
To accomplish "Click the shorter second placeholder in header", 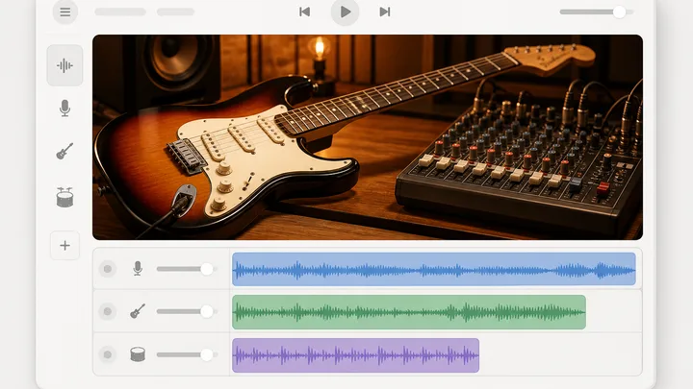I will [x=175, y=12].
